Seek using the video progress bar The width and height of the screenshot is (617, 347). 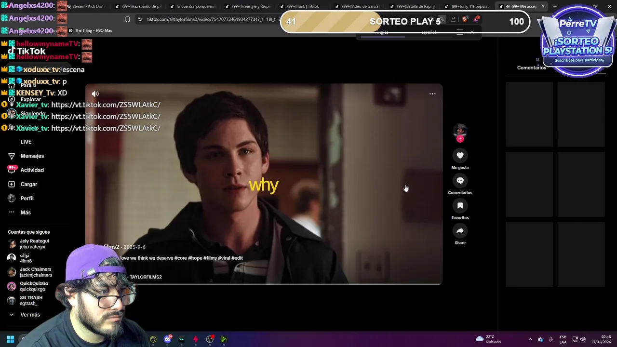(x=264, y=284)
